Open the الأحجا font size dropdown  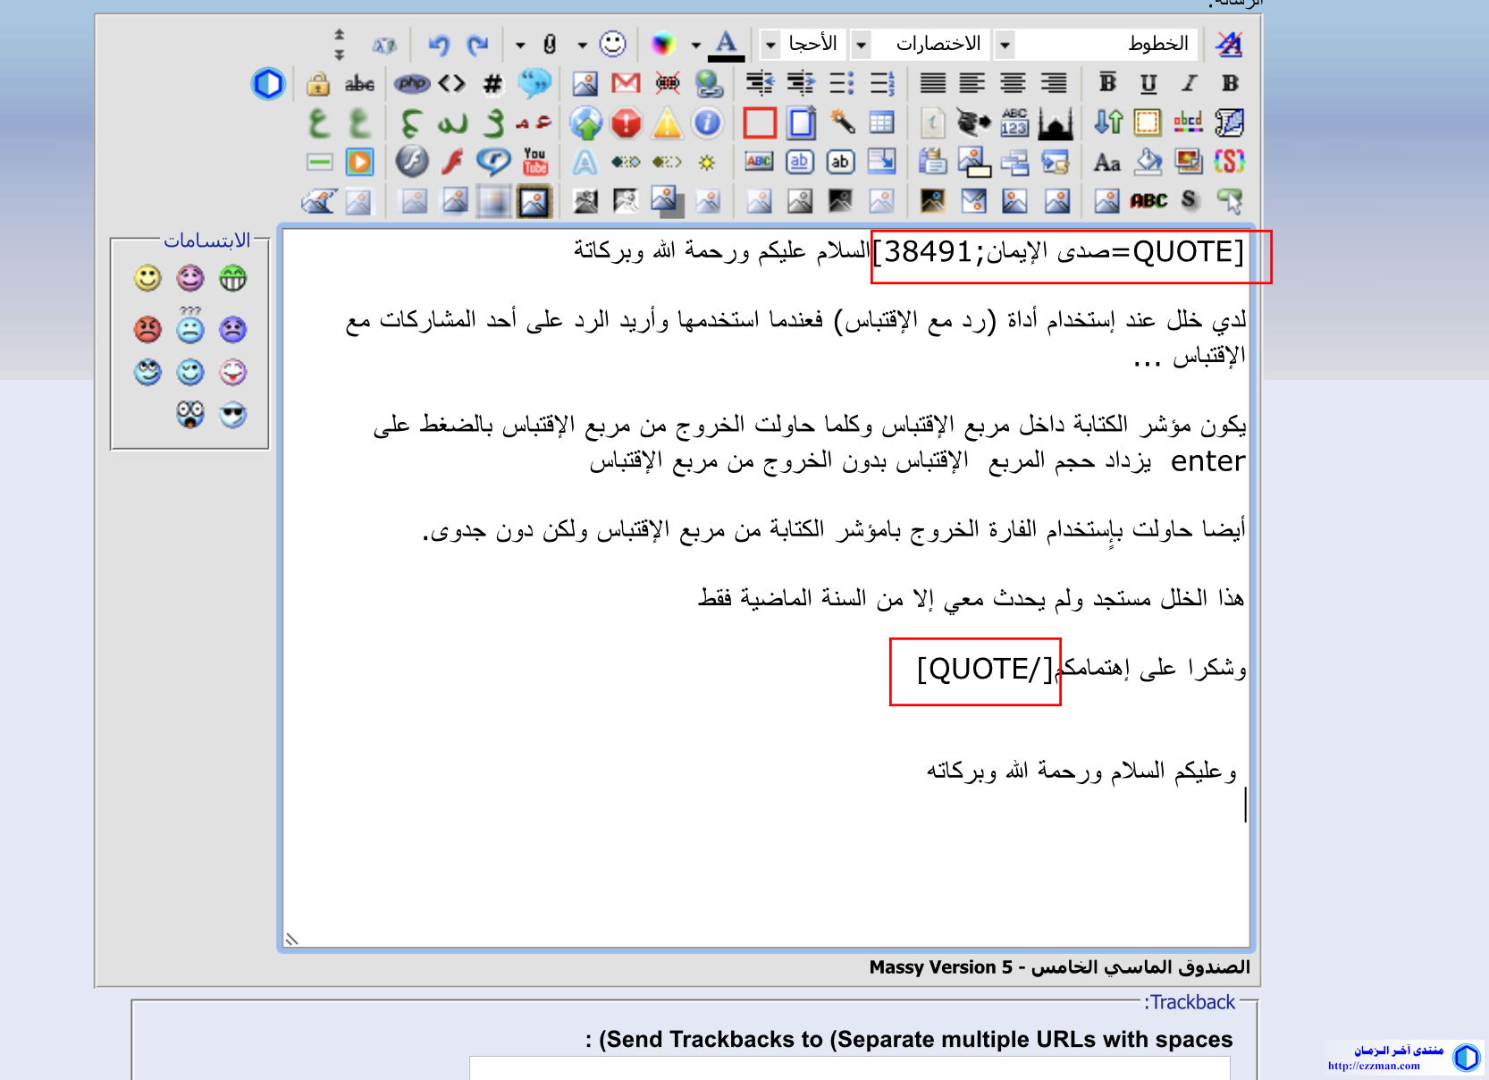point(770,44)
